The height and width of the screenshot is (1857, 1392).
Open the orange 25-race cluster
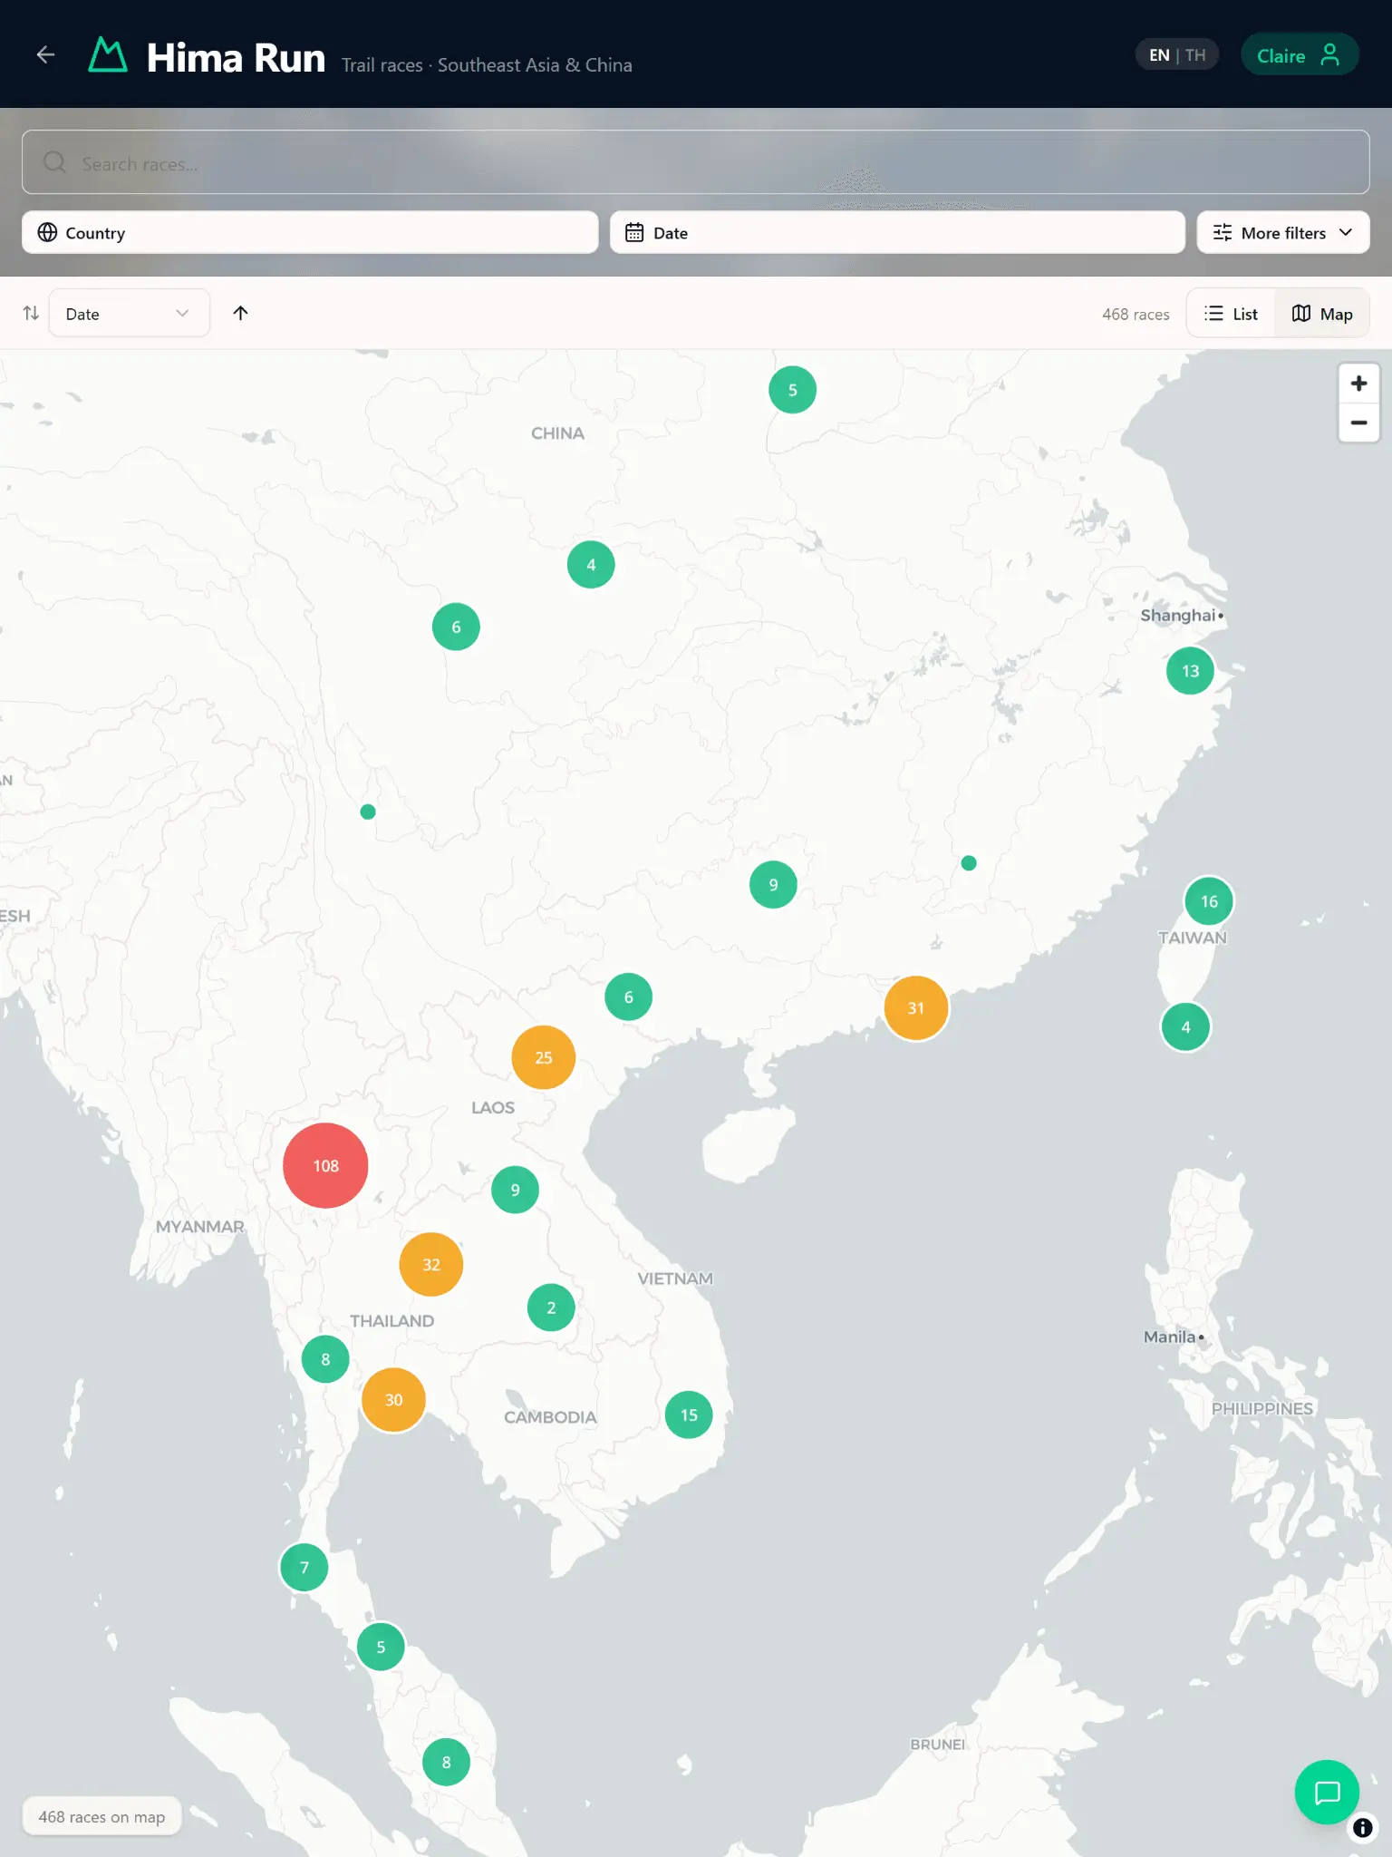[x=544, y=1057]
